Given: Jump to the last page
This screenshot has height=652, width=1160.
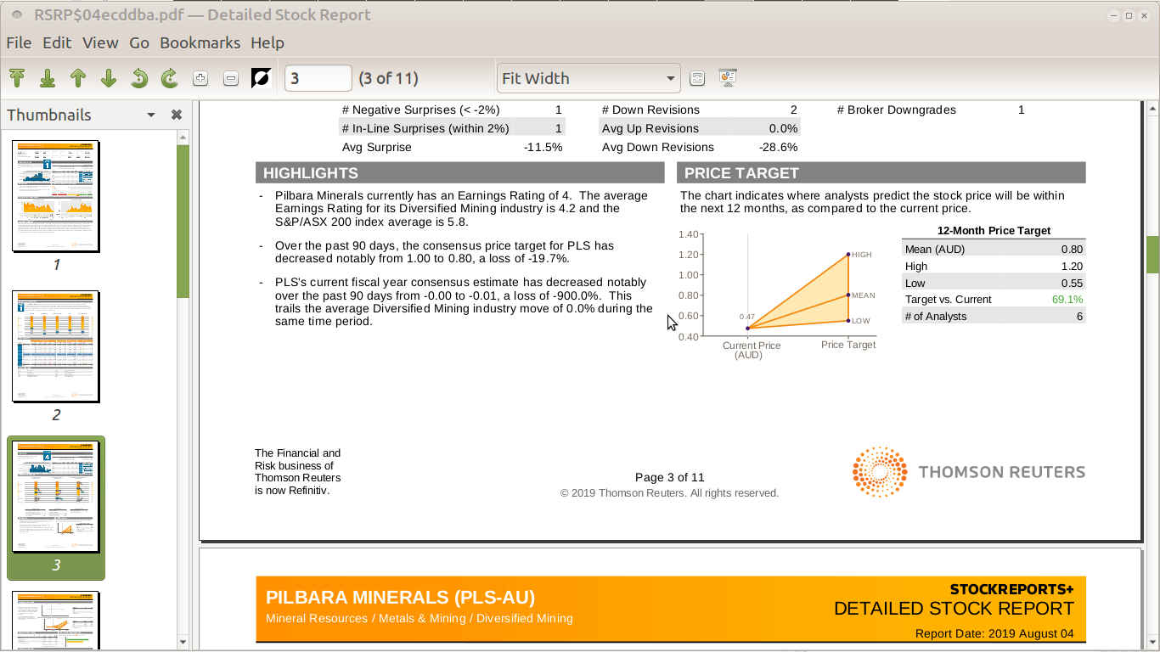Looking at the screenshot, I should (x=48, y=78).
